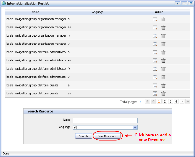Open the portlet title bar dropdown arrow
This screenshot has height=157, width=195.
pos(177,3)
